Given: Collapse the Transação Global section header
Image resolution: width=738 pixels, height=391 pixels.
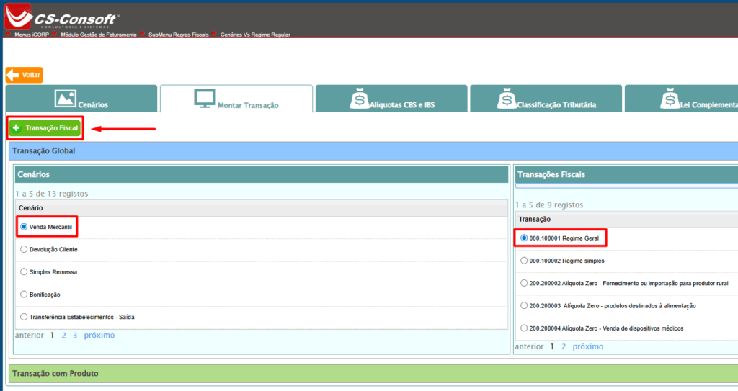Looking at the screenshot, I should pos(44,151).
